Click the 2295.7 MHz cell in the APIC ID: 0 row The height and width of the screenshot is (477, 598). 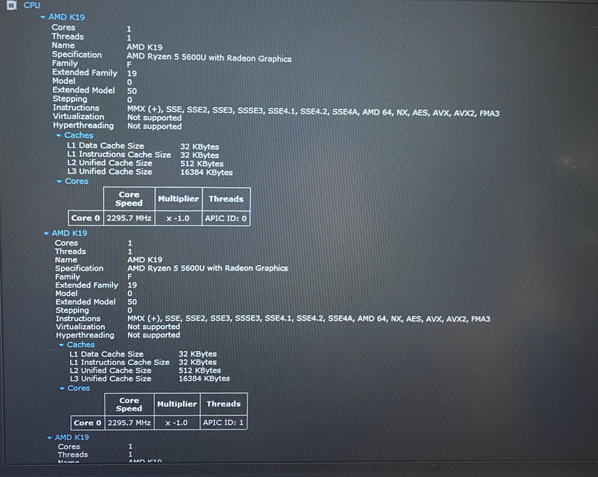point(129,218)
